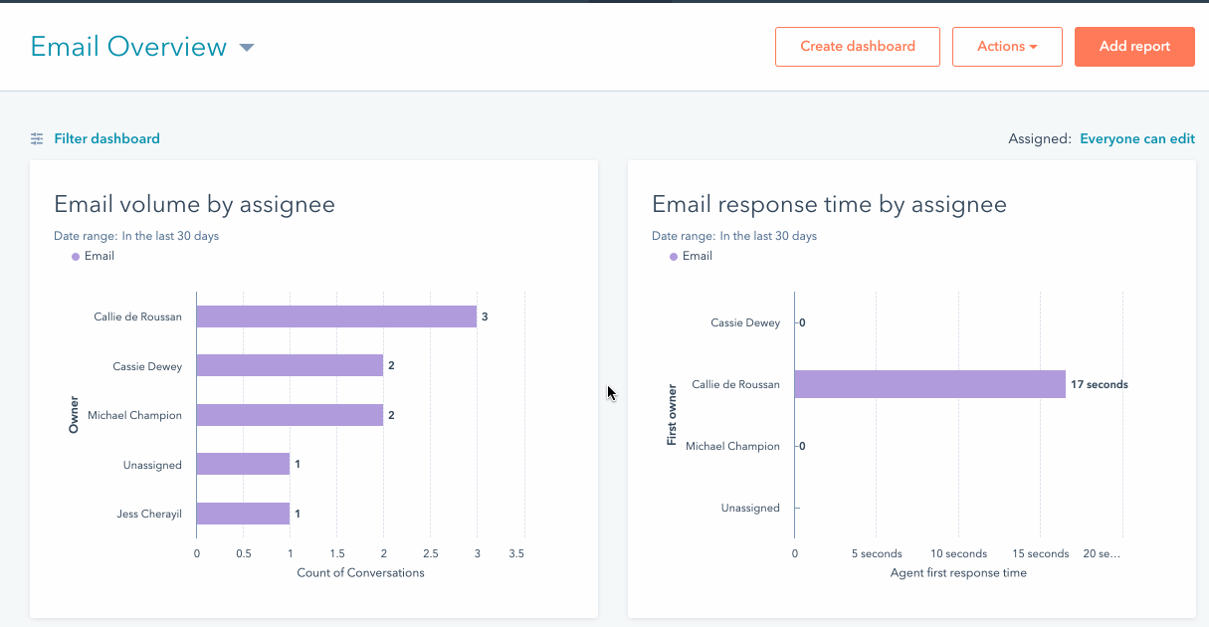The image size is (1209, 627).
Task: Click date range text in volume report
Action: coord(136,237)
